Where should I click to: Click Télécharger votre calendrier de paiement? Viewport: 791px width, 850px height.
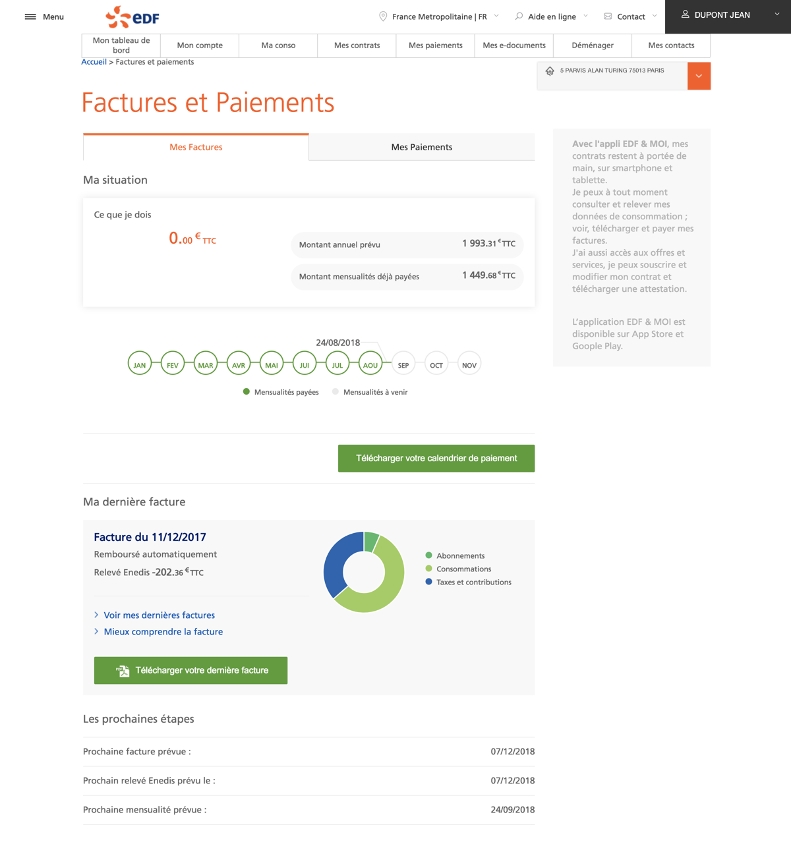tap(436, 459)
